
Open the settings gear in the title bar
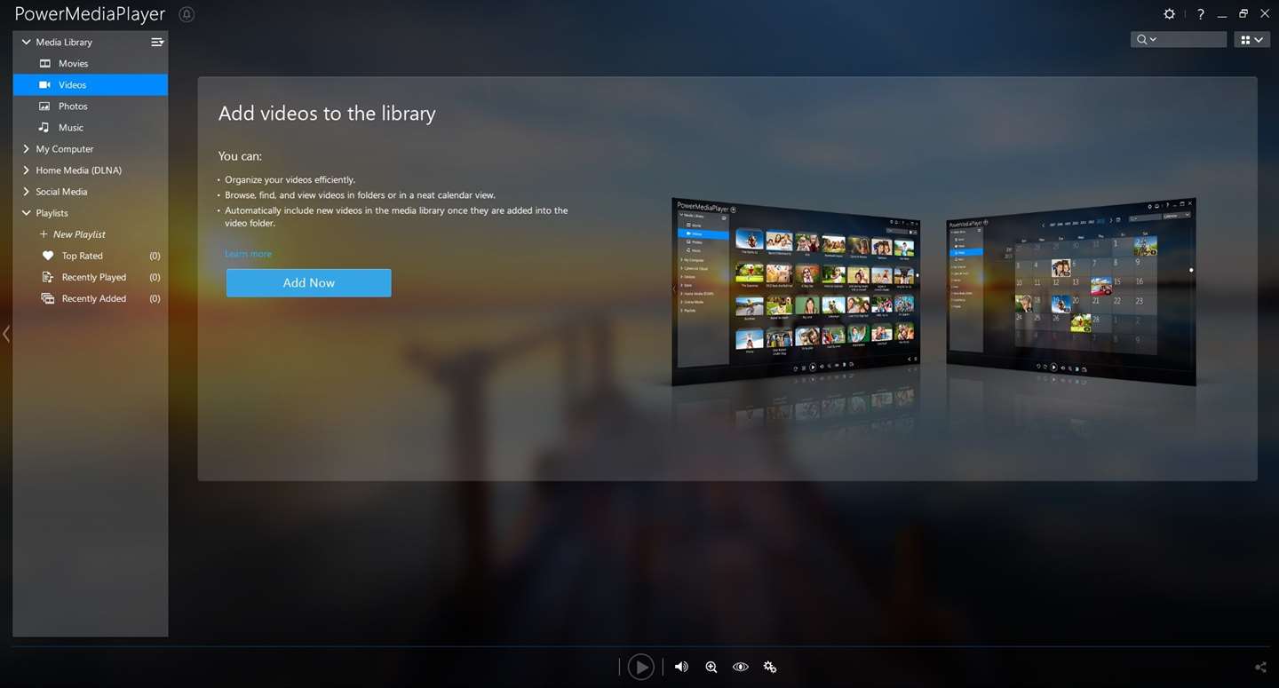1170,14
